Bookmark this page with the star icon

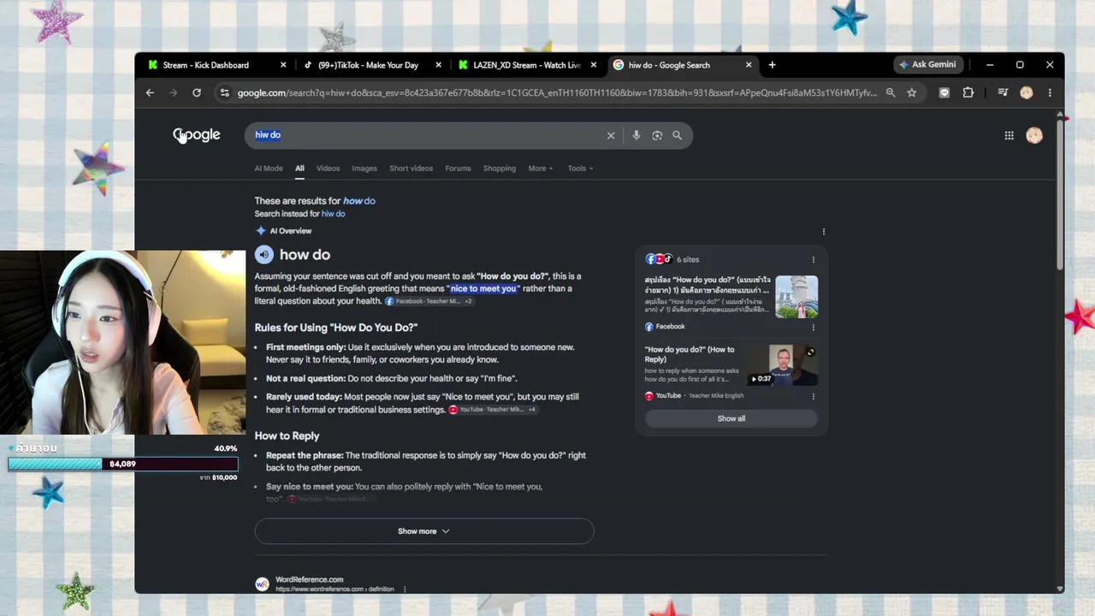912,92
